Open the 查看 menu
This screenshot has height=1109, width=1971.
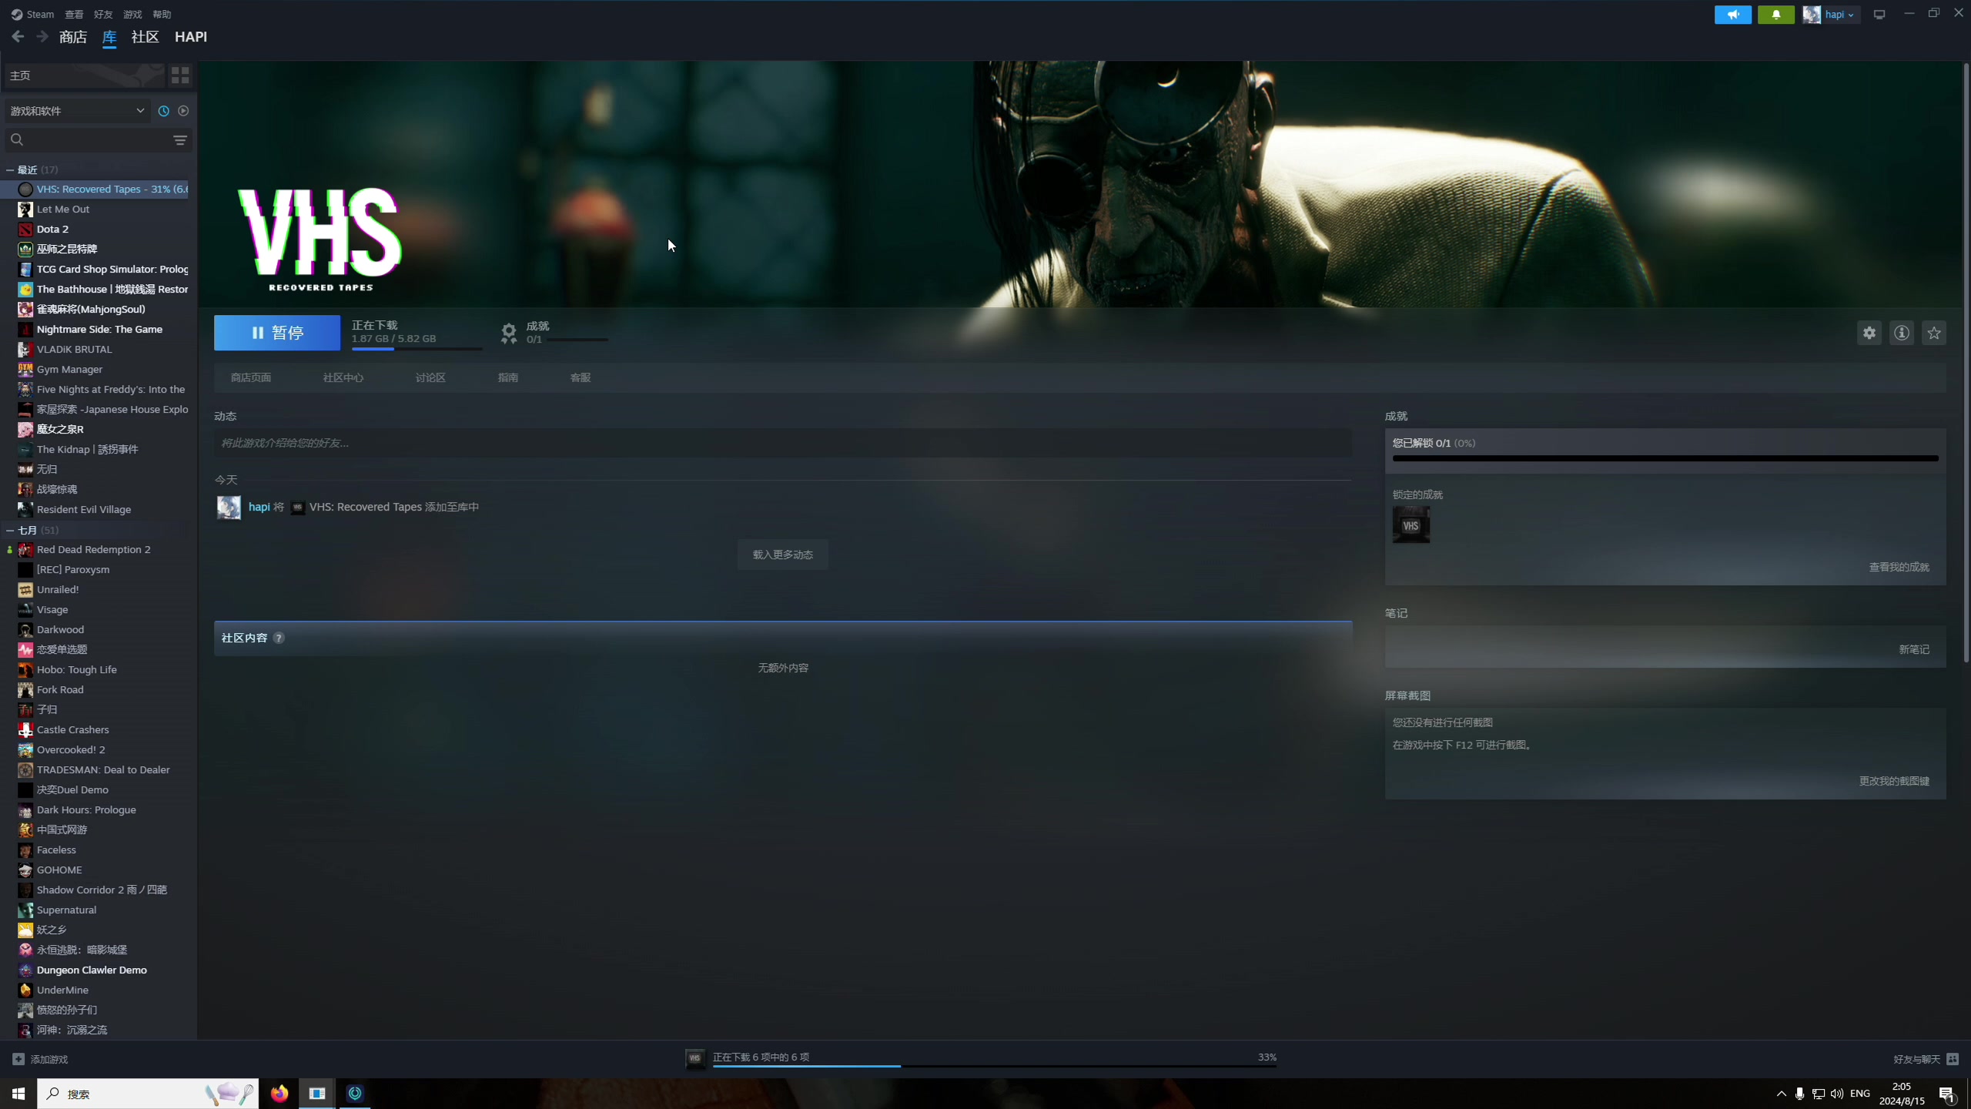tap(74, 14)
